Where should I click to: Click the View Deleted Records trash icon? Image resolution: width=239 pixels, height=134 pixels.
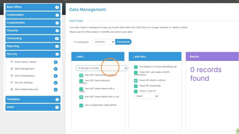click(11, 89)
